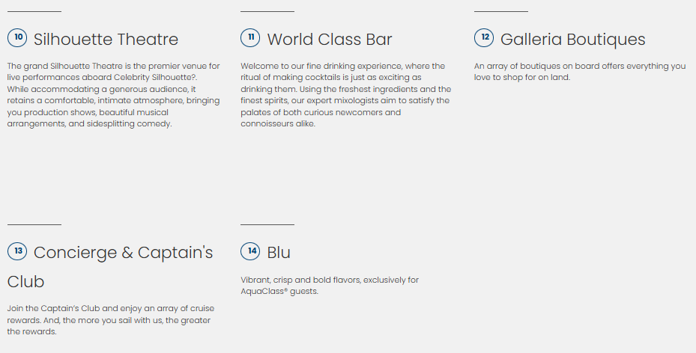Viewport: 696px width, 353px height.
Task: Select the Galleria Boutiques heading
Action: [x=572, y=39]
